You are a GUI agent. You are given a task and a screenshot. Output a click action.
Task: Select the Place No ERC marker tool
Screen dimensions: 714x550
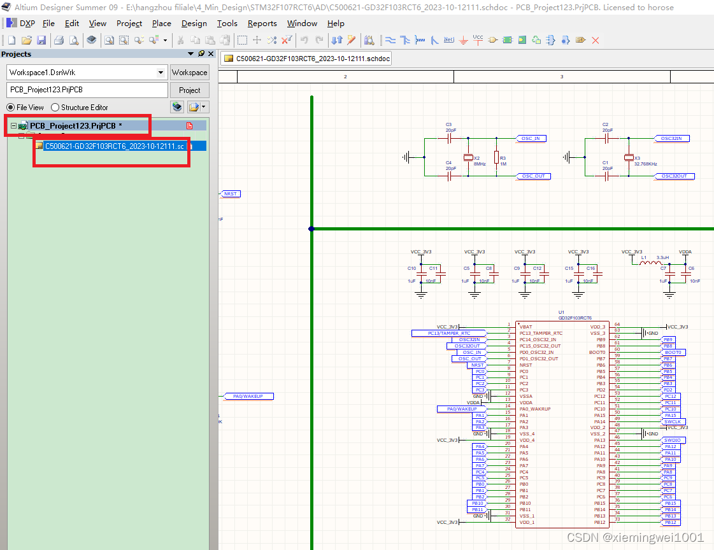[x=595, y=39]
